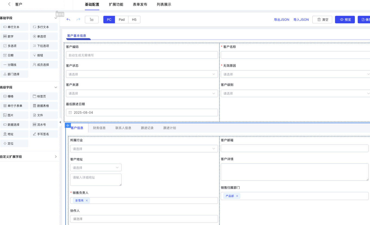This screenshot has width=370, height=225.
Task: Switch the canvas to H5 view
Action: pos(134,19)
